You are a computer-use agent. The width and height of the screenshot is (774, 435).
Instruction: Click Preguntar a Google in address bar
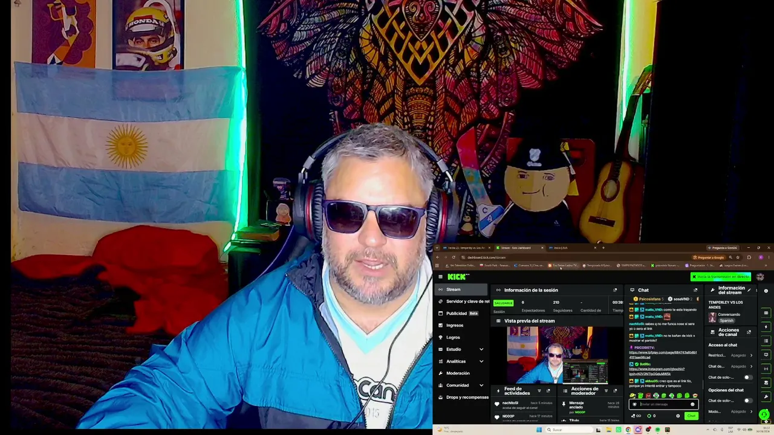tap(710, 257)
